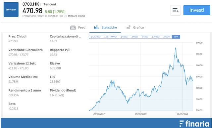This screenshot has height=128, width=212.
Task: Click the Feed newspaper icon
Action: [73, 27]
